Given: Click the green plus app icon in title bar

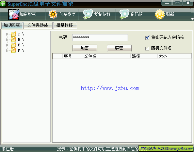Looking at the screenshot, I should pyautogui.click(x=3, y=4).
